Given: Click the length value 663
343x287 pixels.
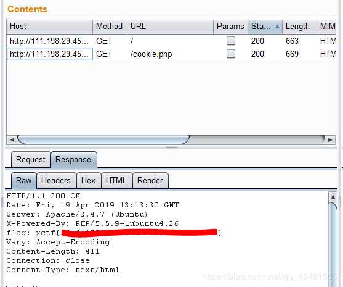Looking at the screenshot, I should (x=292, y=41).
